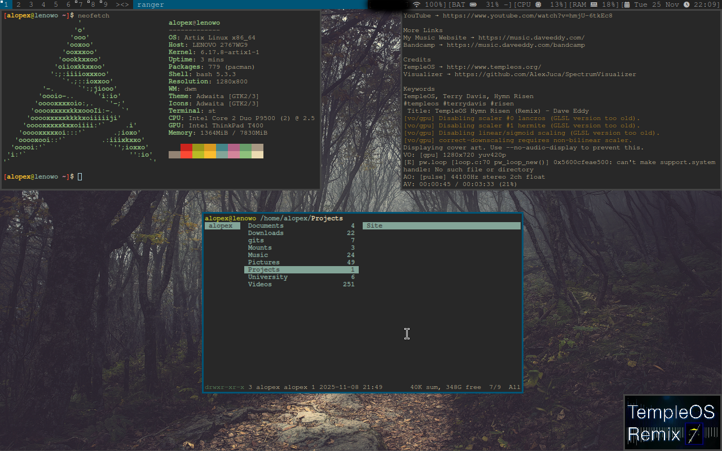Click the calendar icon beside the date
722x451 pixels.
627,5
